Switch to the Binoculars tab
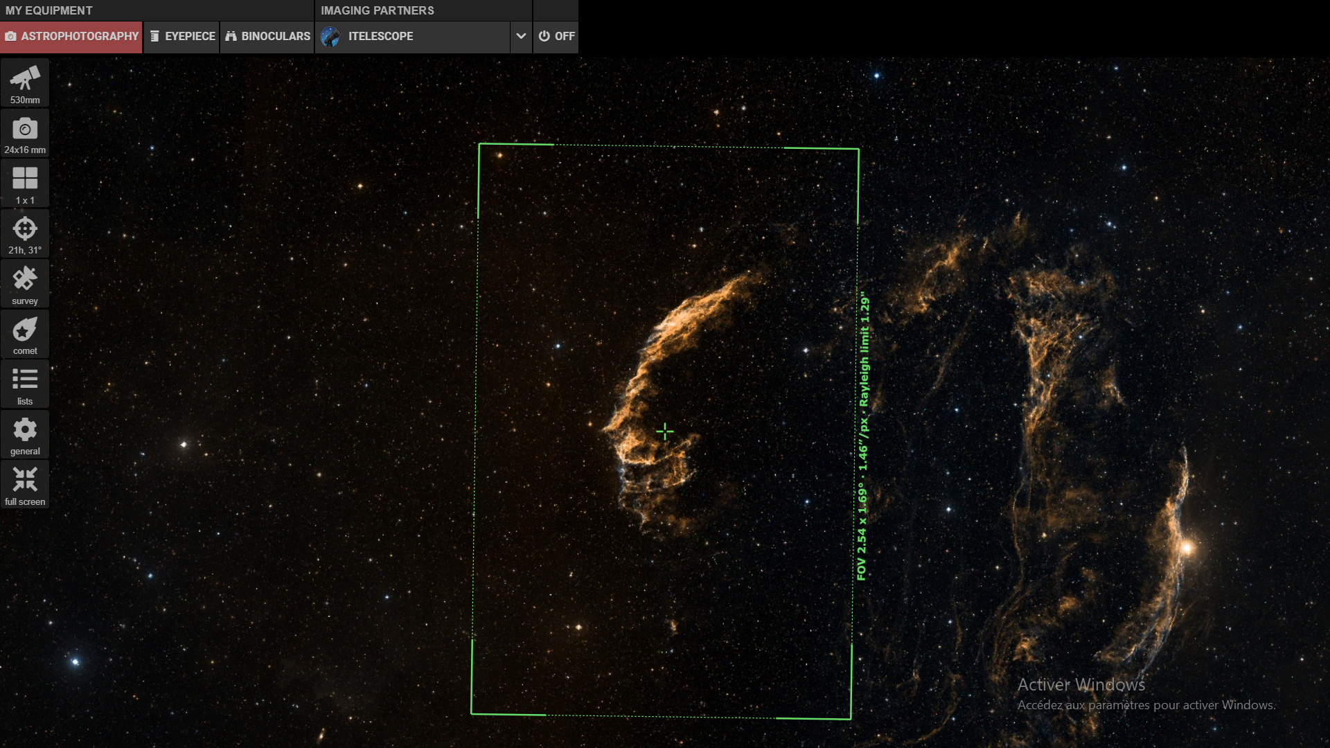1330x748 pixels. pyautogui.click(x=267, y=36)
